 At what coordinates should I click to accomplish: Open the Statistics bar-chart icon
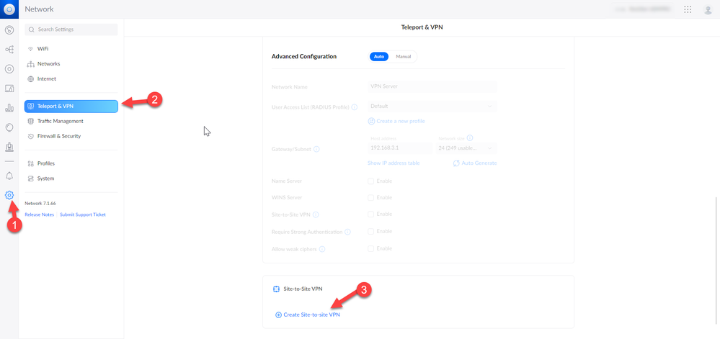9,108
